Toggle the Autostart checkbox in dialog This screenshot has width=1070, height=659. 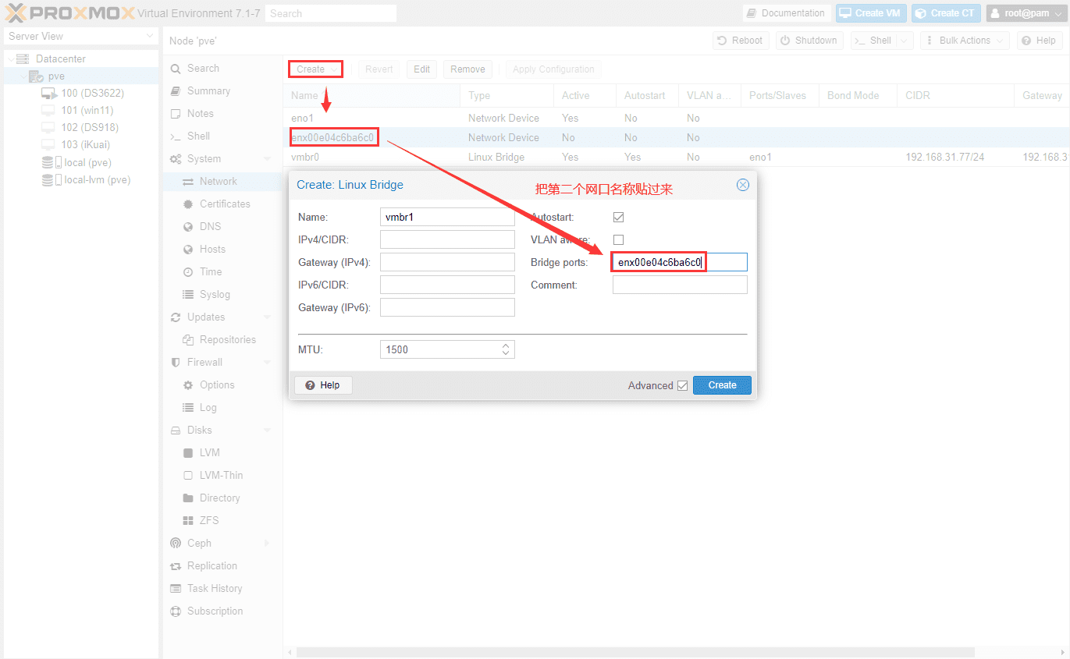click(x=618, y=218)
